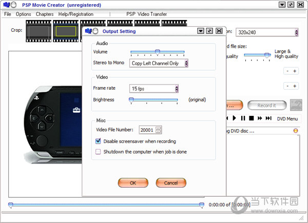Click the second row plus button
Screen dimensions: 308x223
(x=295, y=86)
